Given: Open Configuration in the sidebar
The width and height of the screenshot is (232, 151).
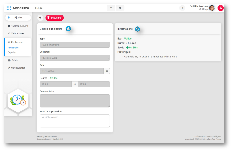Looking at the screenshot, I should [x=18, y=68].
